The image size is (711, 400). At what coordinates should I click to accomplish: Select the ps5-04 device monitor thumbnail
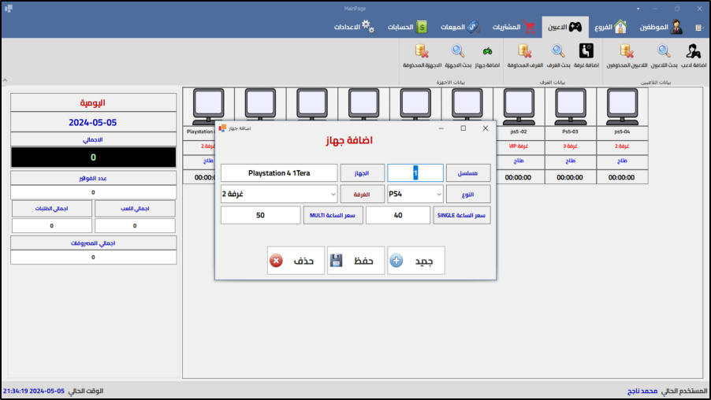click(622, 105)
